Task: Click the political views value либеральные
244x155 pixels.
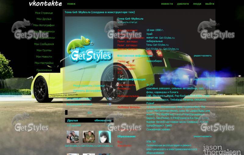Action: tap(154, 41)
